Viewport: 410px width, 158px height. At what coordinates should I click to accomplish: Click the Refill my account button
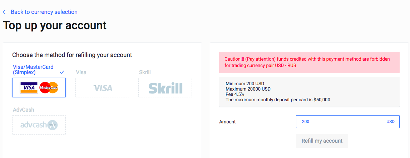[322, 141]
